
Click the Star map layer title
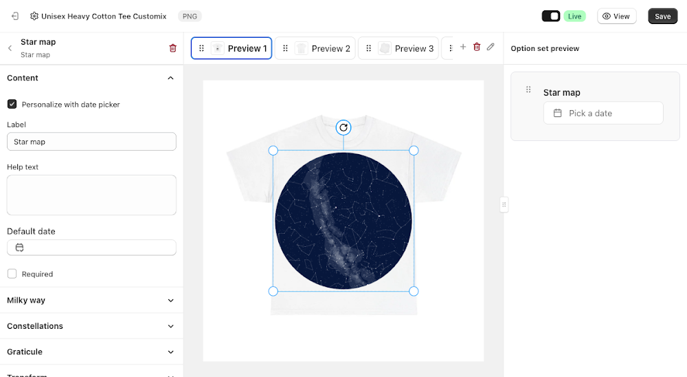click(38, 42)
